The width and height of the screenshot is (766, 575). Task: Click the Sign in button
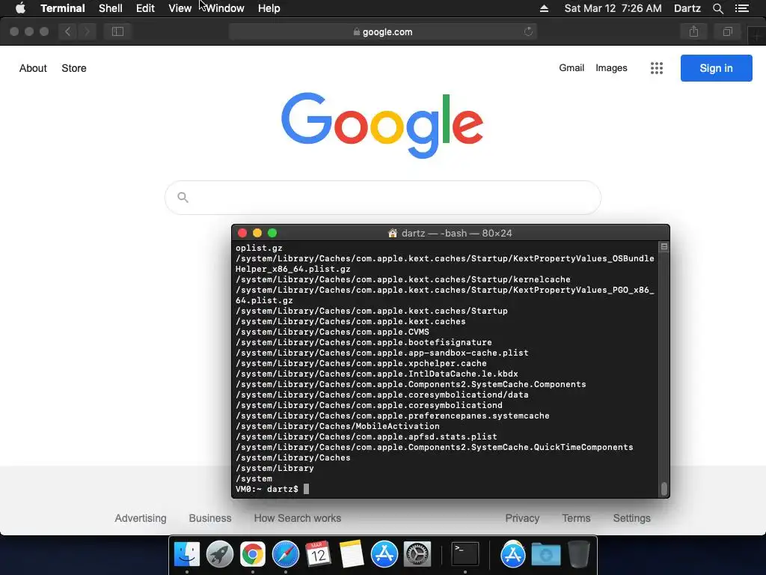click(716, 68)
